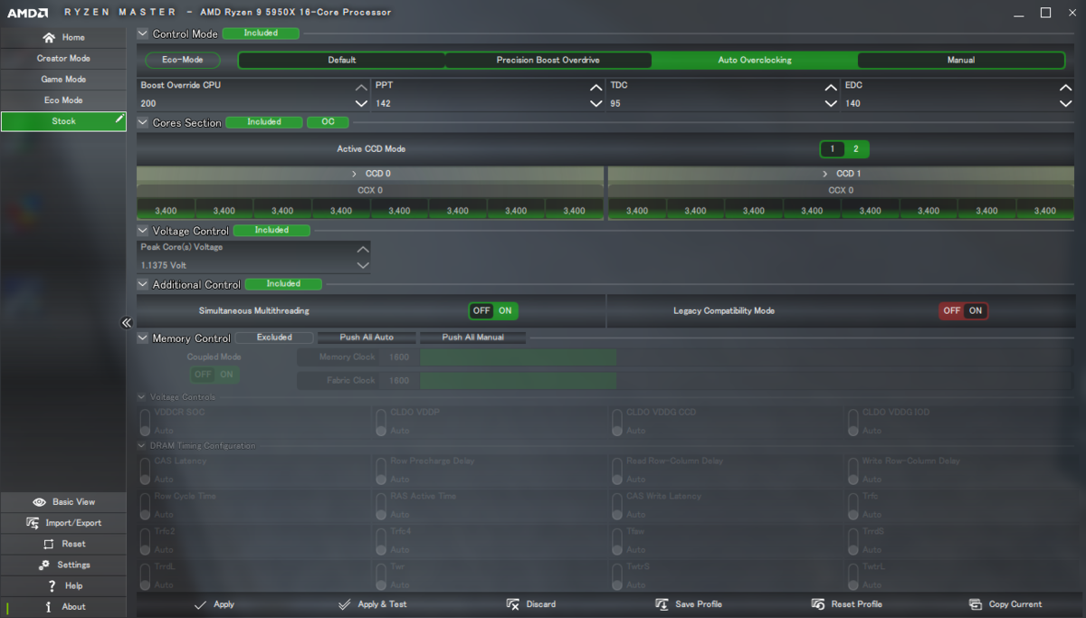
Task: Click the 1.1375 Volt value field
Action: 246,265
